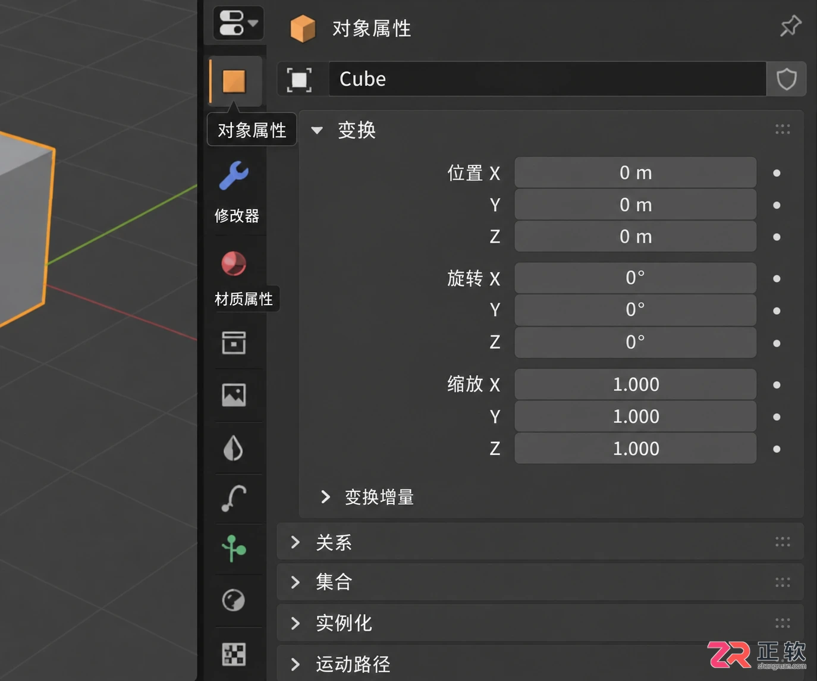Animate 位置 Z with its keyframe dot

777,237
